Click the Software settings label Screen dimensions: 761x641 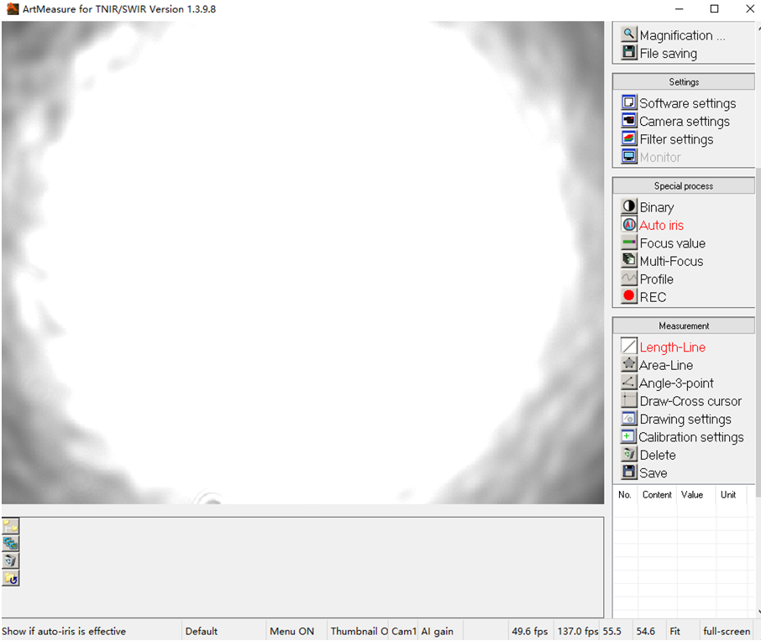[687, 103]
